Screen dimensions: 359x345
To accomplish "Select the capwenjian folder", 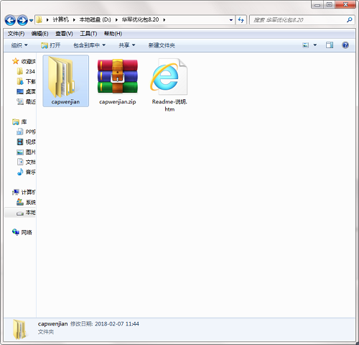I will coord(65,80).
